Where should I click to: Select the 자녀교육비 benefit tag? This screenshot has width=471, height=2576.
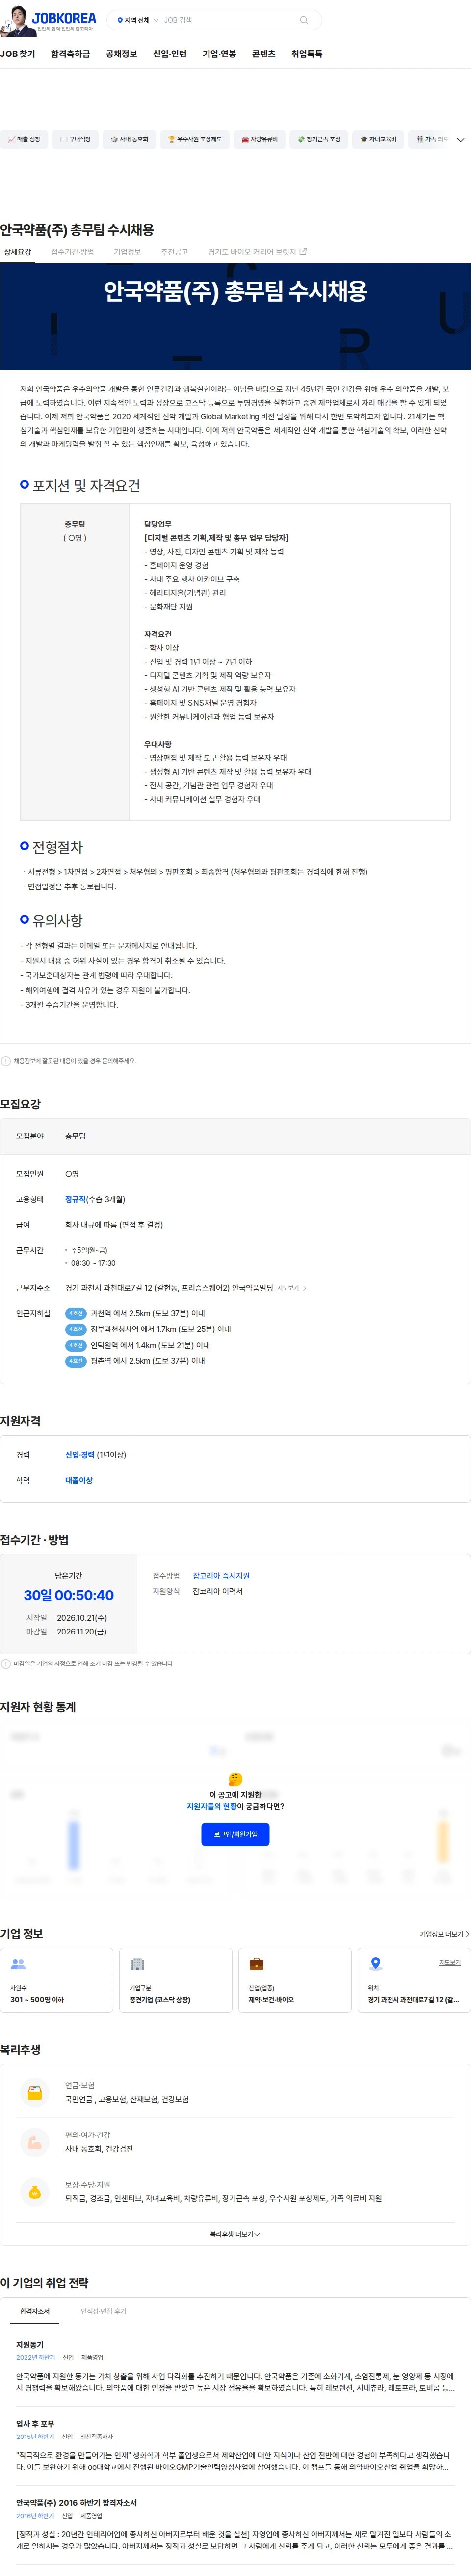[x=378, y=140]
